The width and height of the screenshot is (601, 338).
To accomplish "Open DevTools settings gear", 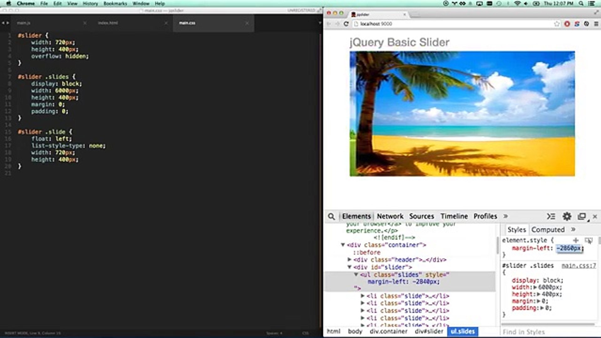I will 567,217.
